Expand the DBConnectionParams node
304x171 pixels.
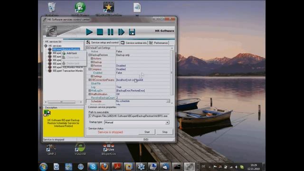(x=90, y=80)
